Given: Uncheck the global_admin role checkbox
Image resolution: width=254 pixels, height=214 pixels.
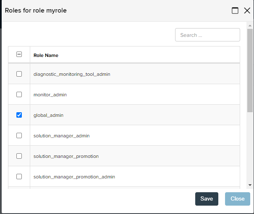Looking at the screenshot, I should [x=19, y=115].
